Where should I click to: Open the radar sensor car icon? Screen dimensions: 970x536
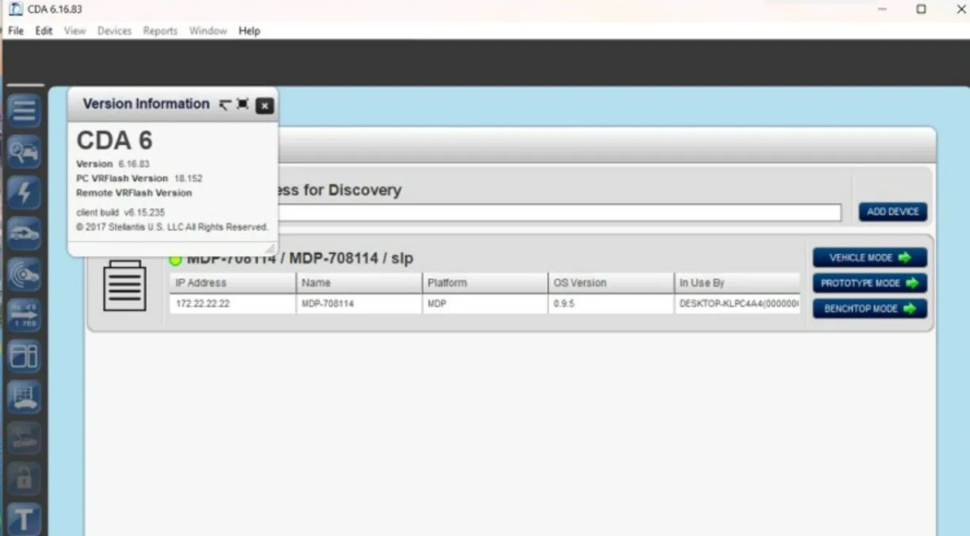(x=24, y=274)
